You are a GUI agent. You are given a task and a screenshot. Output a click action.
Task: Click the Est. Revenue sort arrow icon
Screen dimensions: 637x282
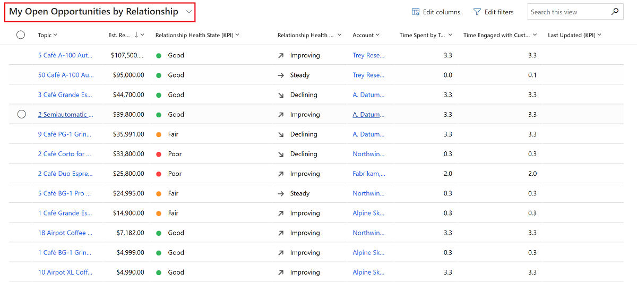[x=136, y=35]
